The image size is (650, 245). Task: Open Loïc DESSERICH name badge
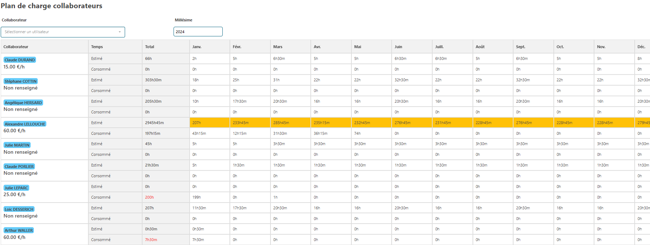tap(19, 209)
